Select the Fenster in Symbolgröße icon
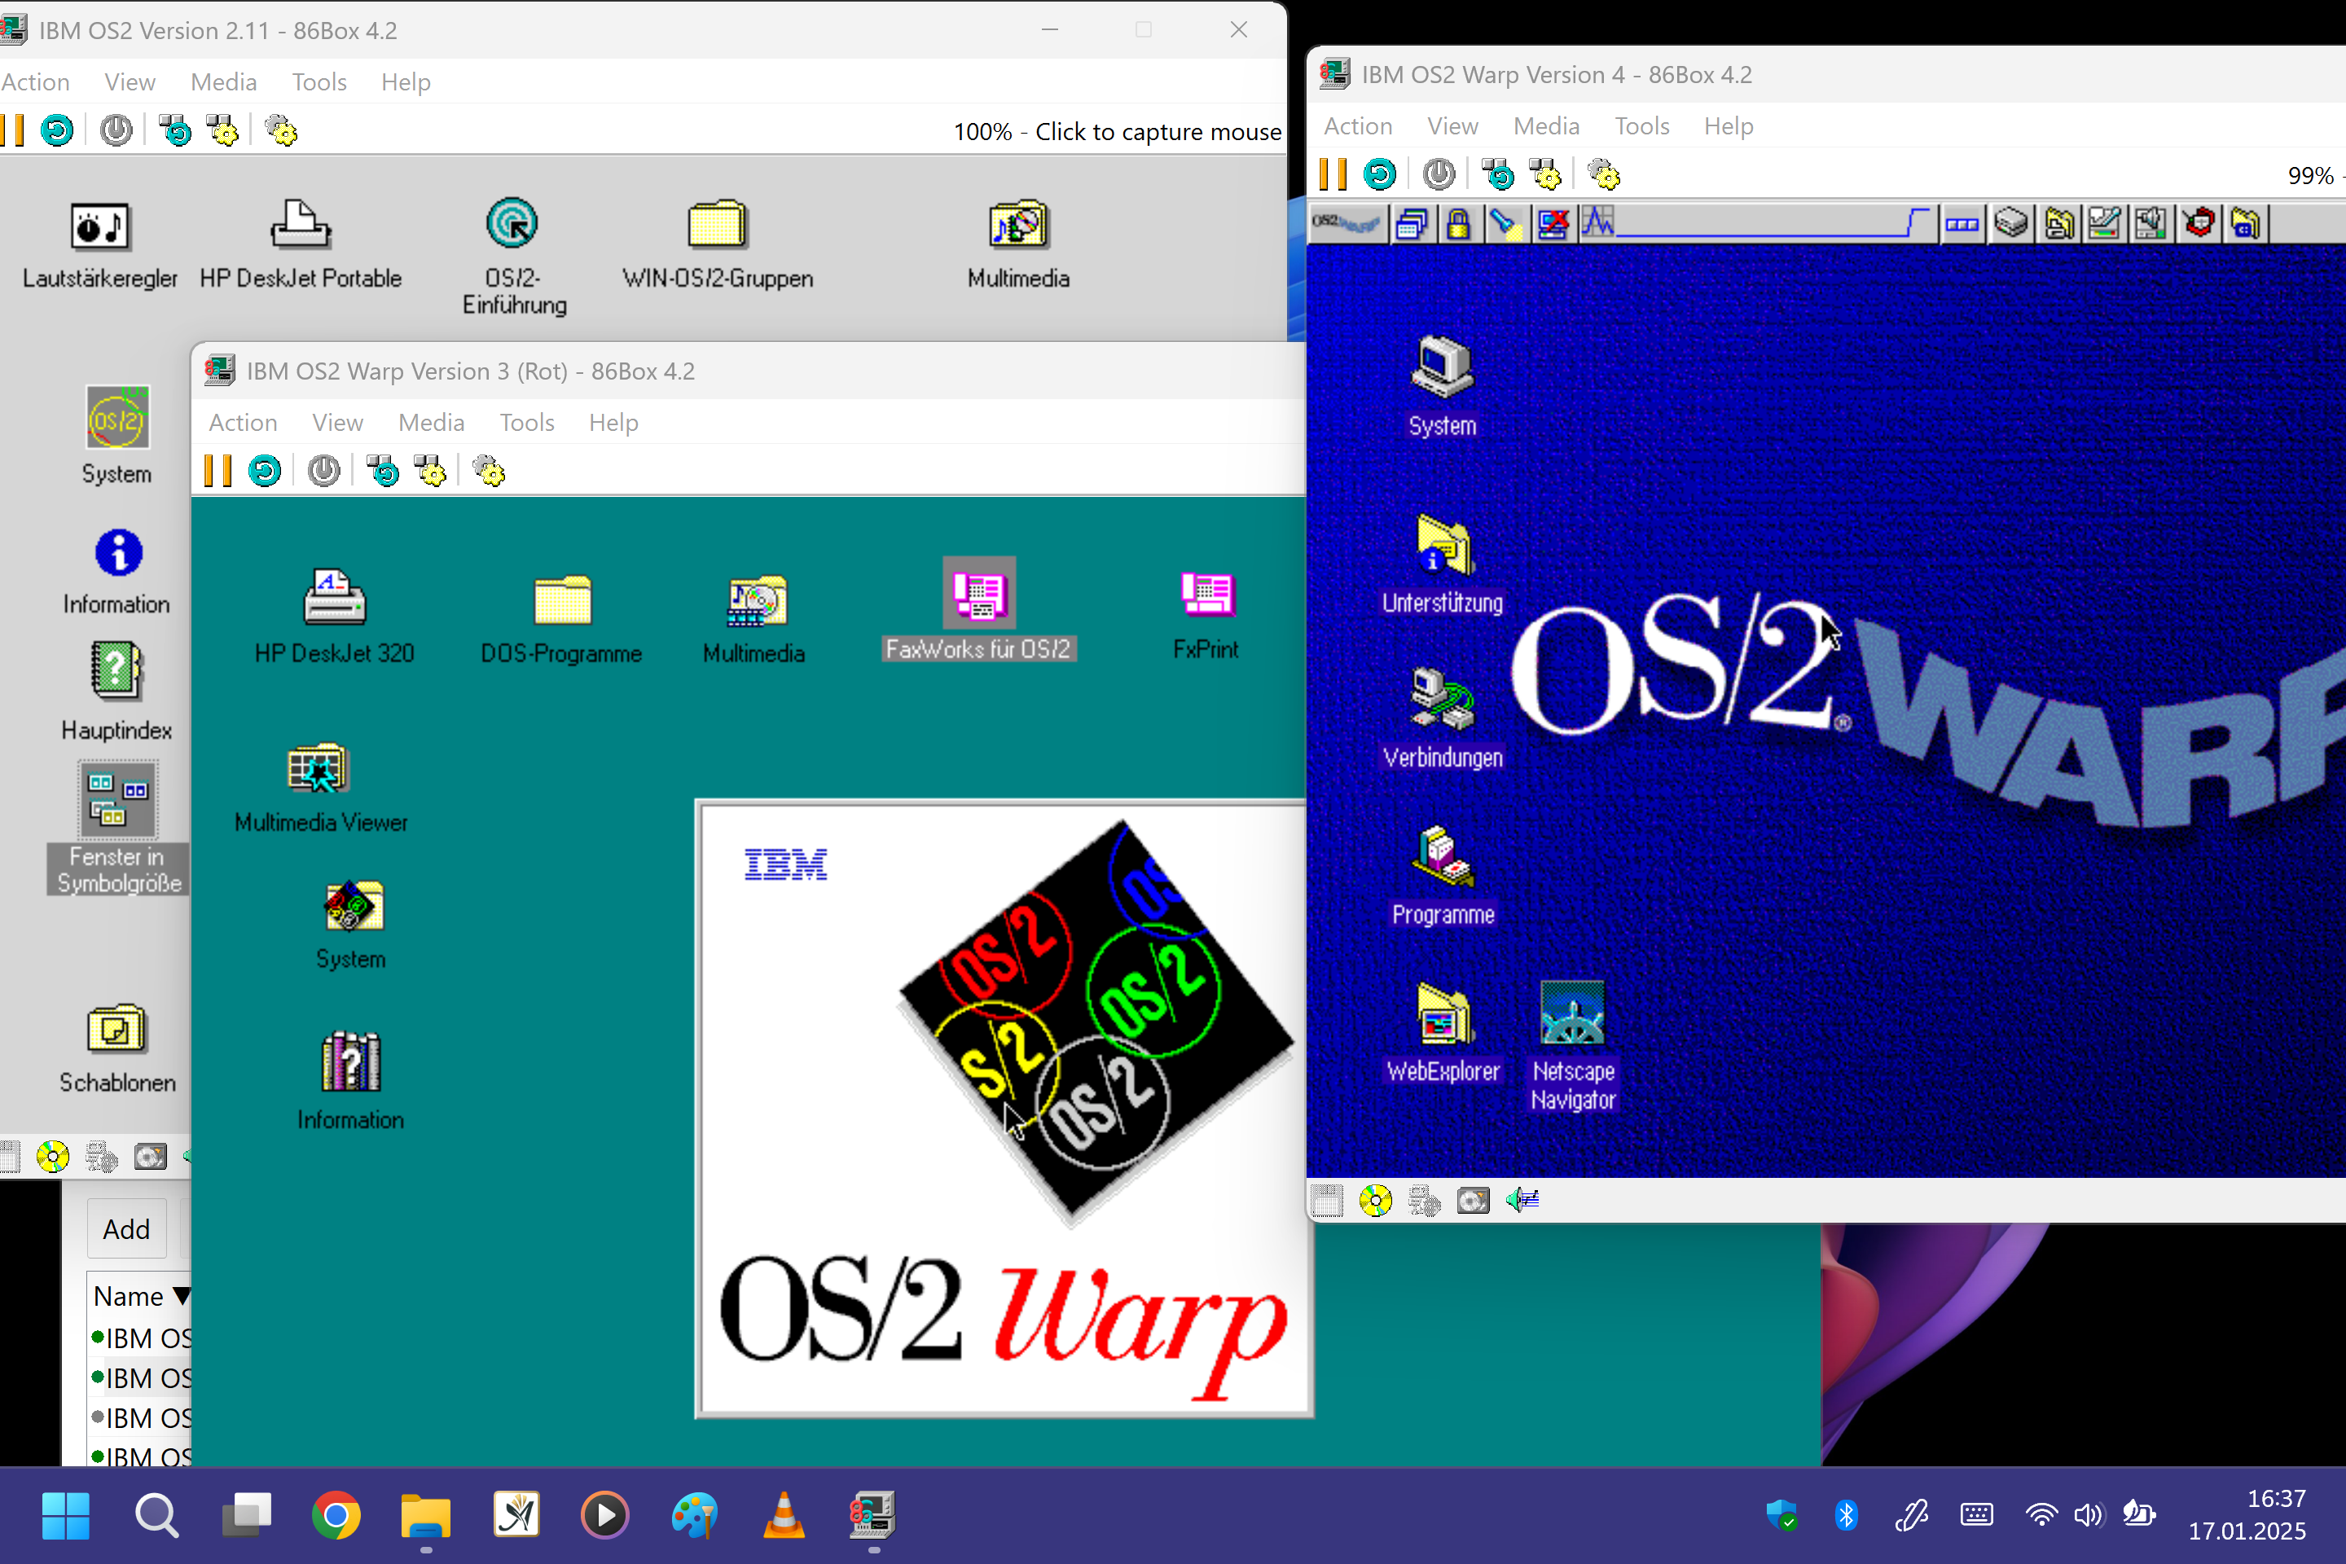The image size is (2346, 1564). 116,828
